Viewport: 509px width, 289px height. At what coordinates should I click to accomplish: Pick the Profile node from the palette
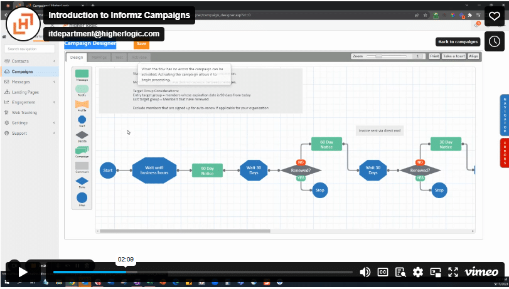pos(82,104)
